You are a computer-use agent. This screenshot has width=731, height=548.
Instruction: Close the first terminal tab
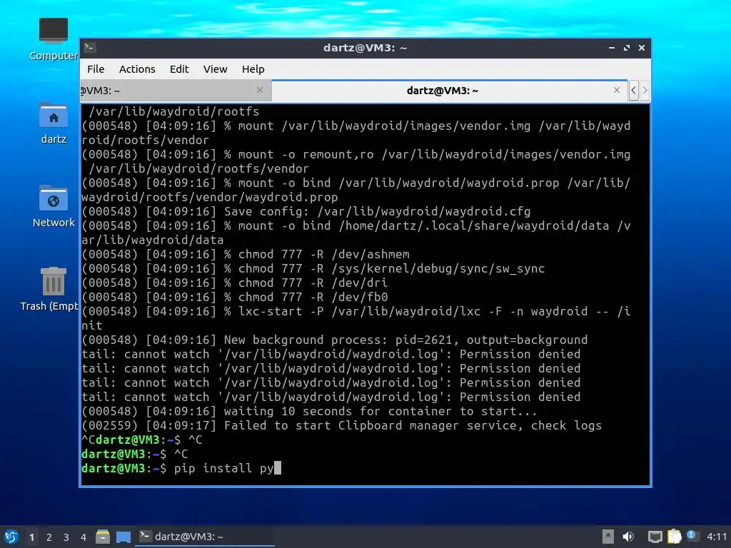tap(260, 90)
